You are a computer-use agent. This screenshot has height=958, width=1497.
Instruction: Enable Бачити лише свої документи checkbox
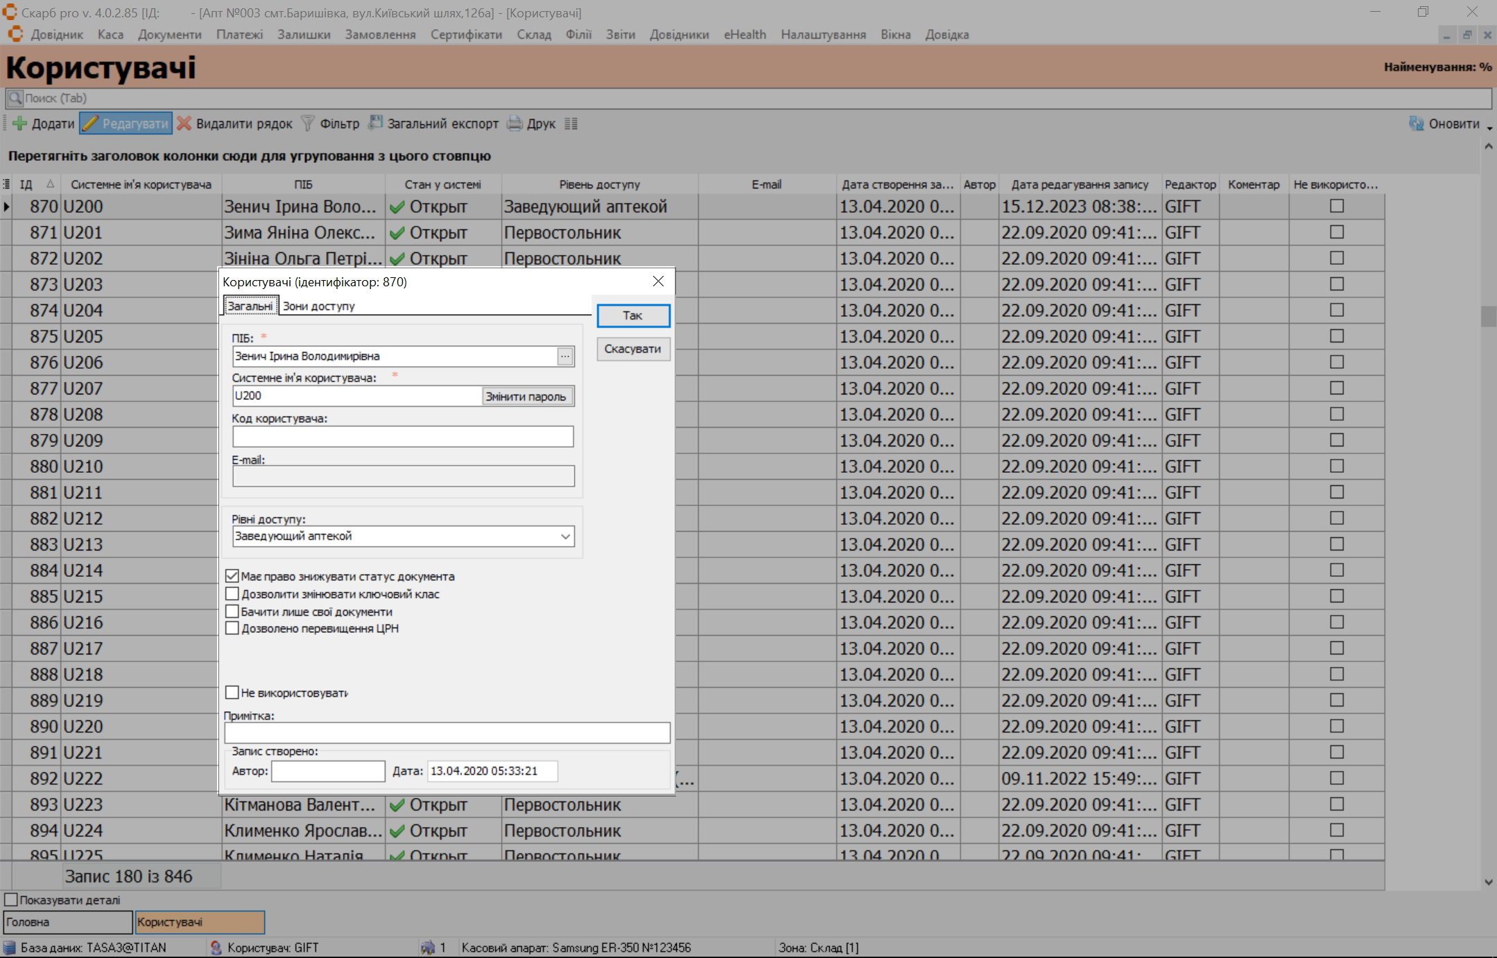[x=232, y=611]
